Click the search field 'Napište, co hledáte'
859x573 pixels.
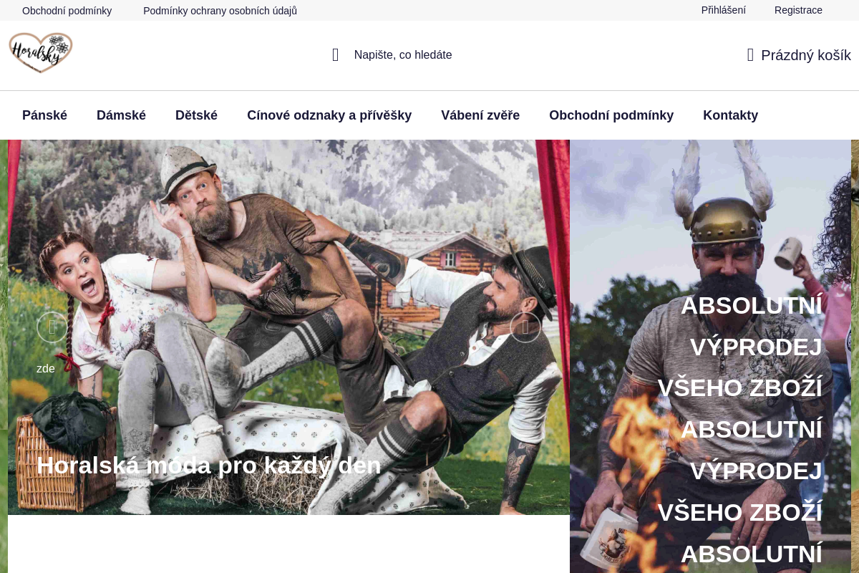tap(403, 55)
